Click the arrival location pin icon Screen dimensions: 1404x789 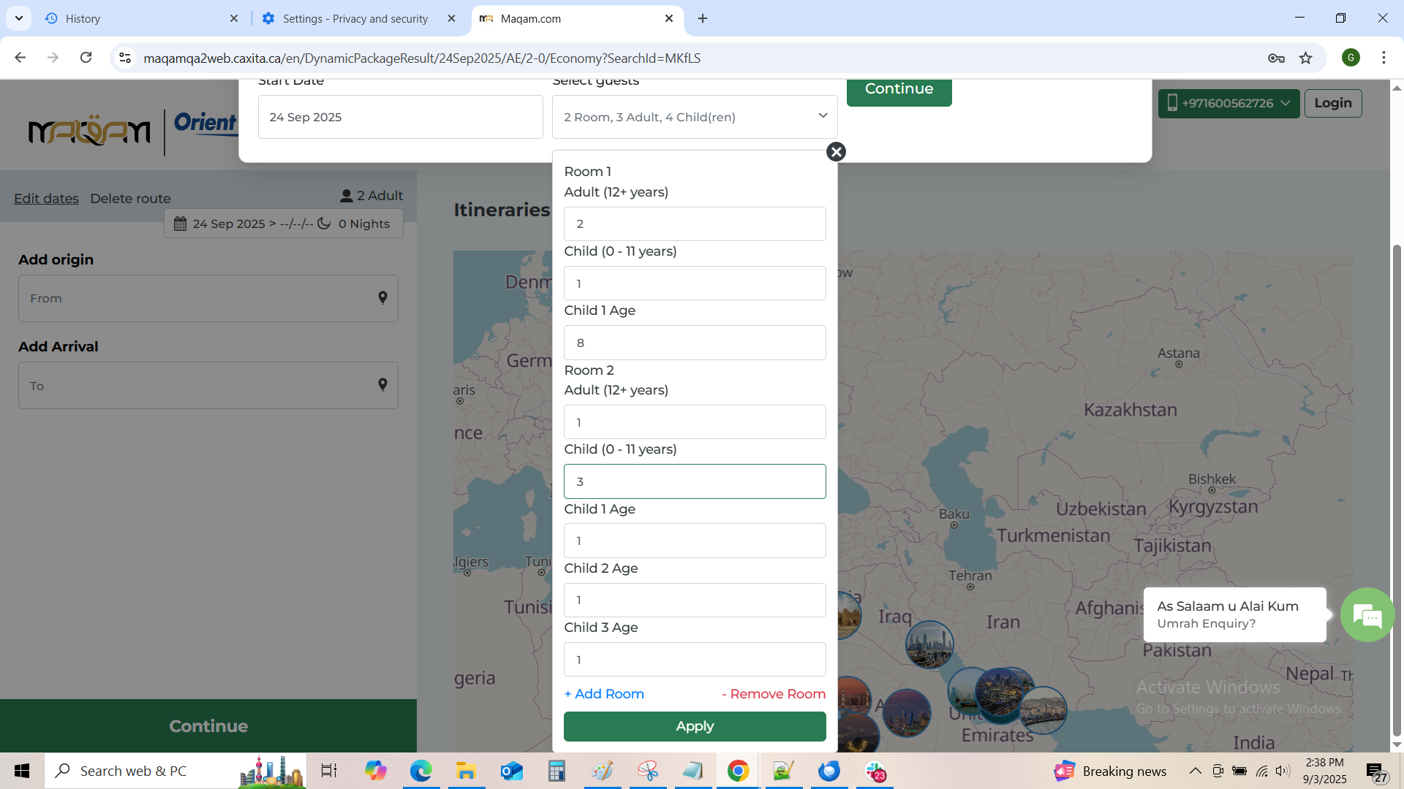[x=382, y=385]
